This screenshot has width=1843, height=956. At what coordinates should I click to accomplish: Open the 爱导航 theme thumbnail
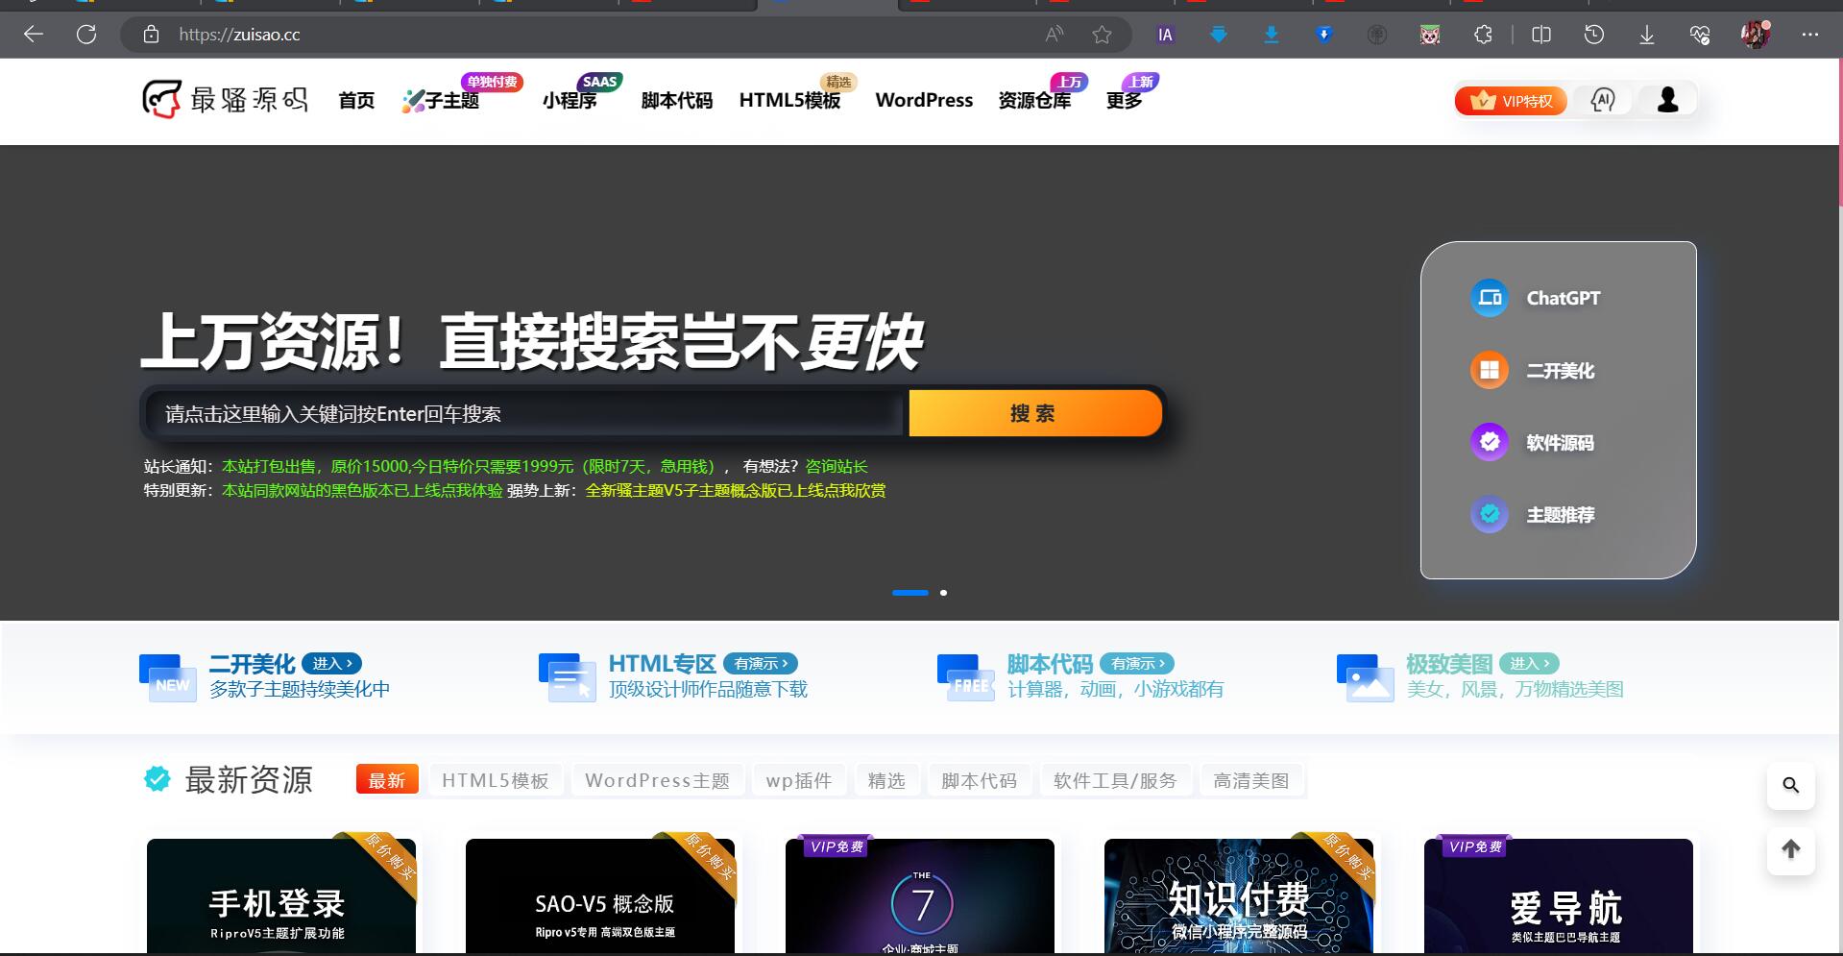point(1558,895)
